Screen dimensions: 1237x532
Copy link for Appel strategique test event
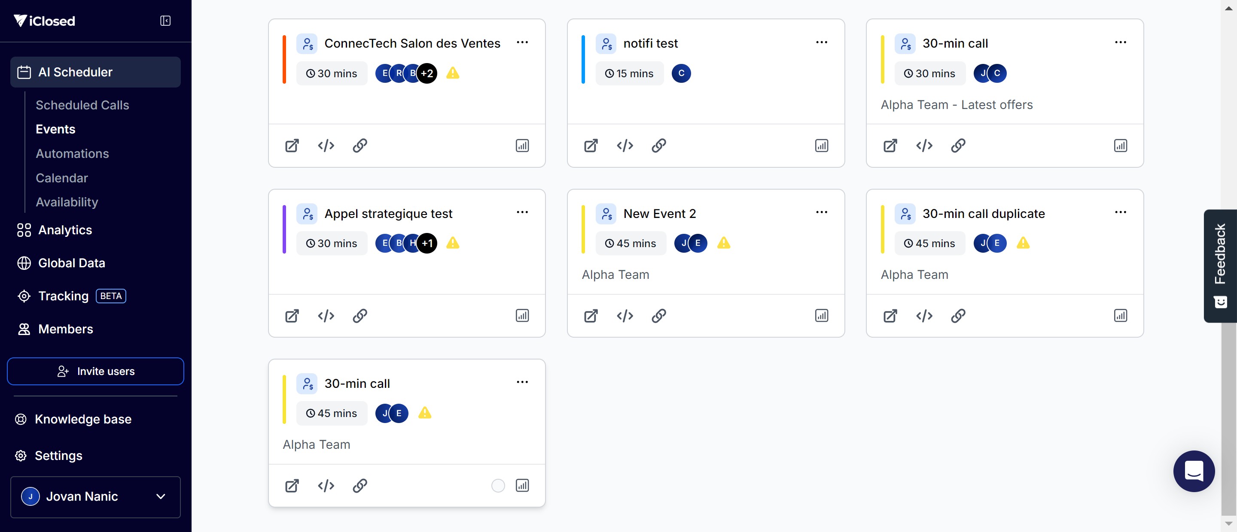(x=360, y=316)
